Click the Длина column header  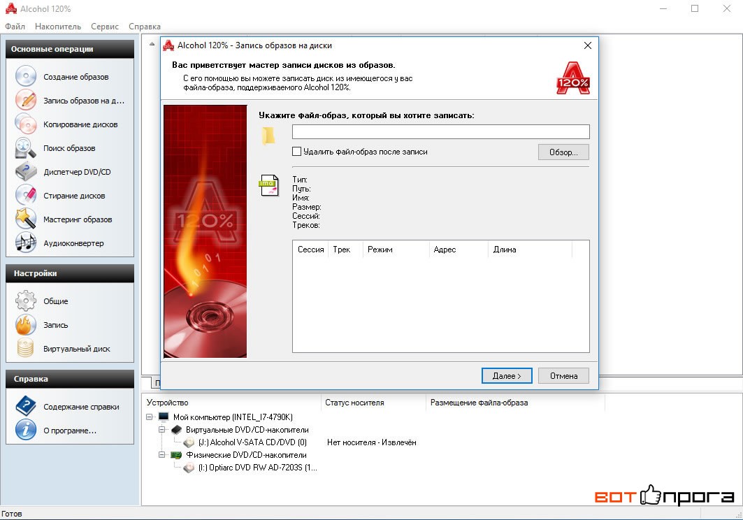coord(531,250)
